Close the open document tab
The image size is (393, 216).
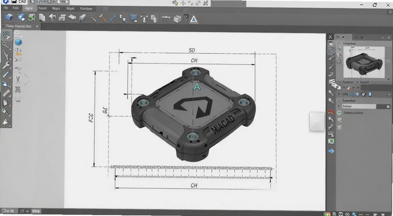coord(37,26)
